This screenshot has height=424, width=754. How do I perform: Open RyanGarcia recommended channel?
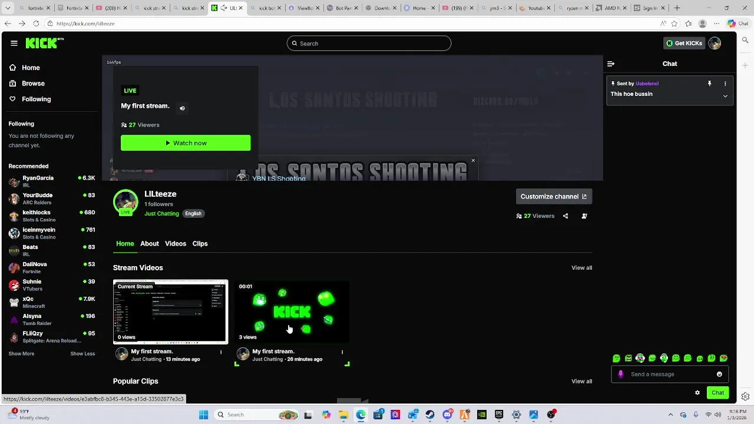pyautogui.click(x=52, y=181)
